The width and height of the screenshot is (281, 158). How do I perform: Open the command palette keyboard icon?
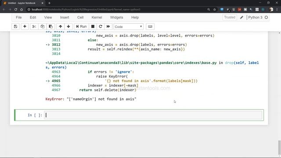tap(150, 26)
